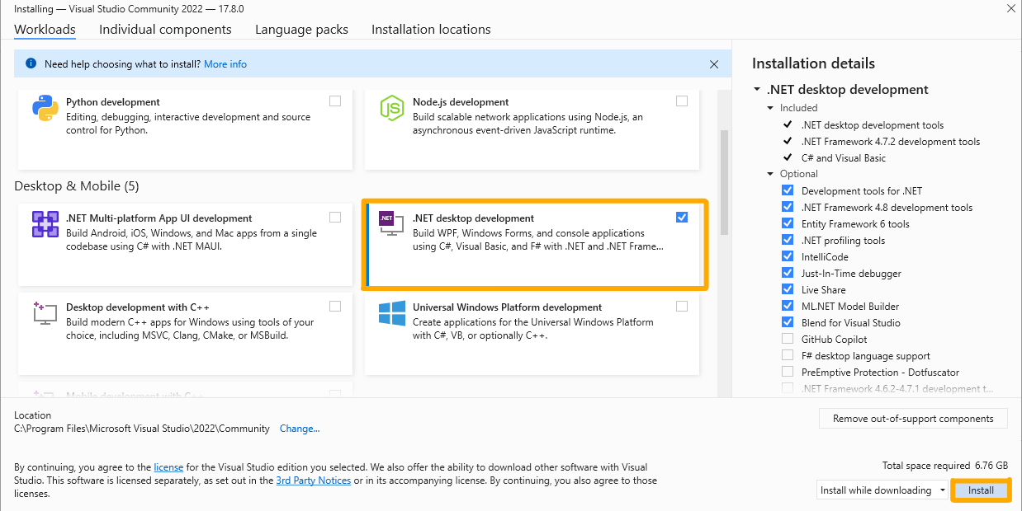Viewport: 1022px width, 511px height.
Task: Uncheck the IntelliCode component
Action: coord(788,257)
